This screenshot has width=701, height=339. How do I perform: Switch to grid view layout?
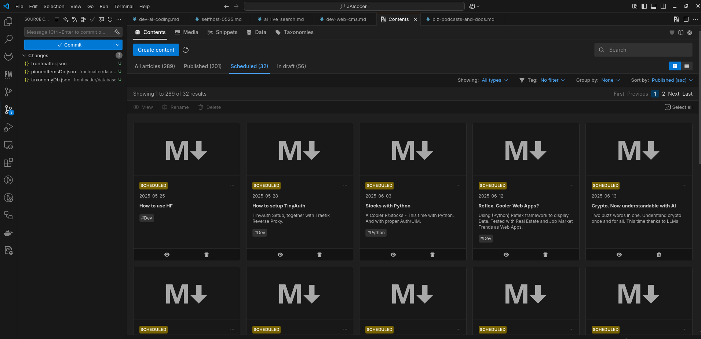click(675, 66)
